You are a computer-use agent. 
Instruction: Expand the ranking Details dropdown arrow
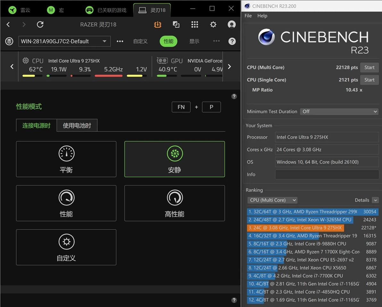coord(375,200)
